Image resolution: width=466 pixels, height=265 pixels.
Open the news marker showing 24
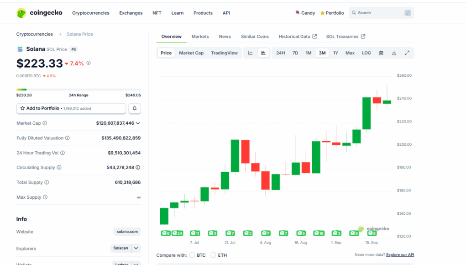[x=178, y=233]
